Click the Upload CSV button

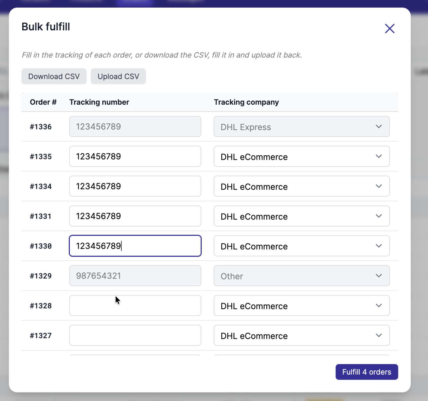point(118,76)
